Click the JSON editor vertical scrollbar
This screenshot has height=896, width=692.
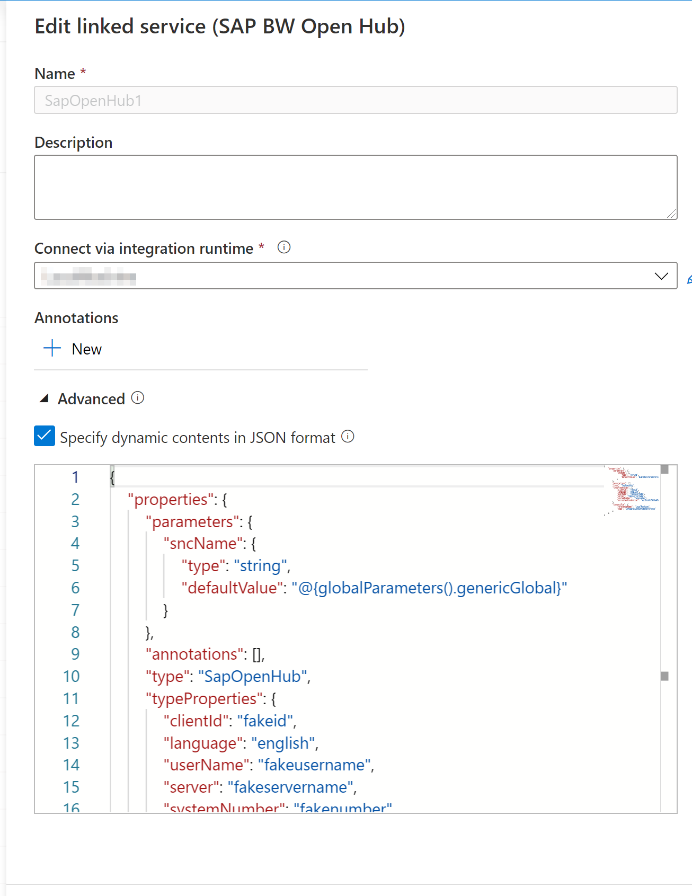tap(664, 638)
